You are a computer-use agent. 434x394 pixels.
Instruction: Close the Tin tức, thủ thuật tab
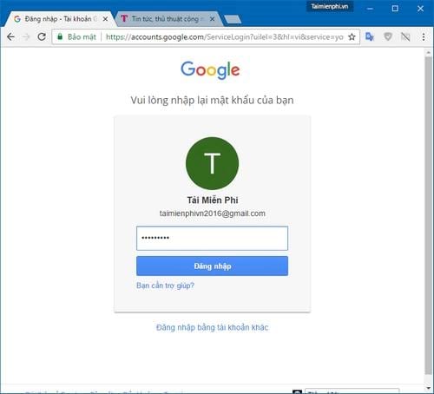tap(212, 19)
